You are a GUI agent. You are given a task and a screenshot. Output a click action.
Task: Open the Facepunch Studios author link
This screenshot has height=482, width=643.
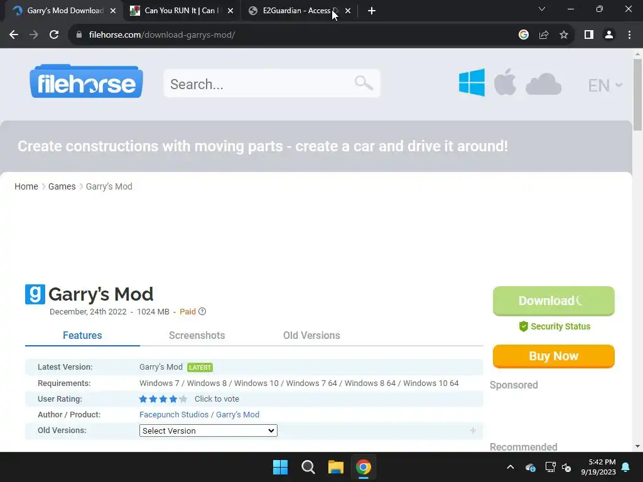[174, 414]
